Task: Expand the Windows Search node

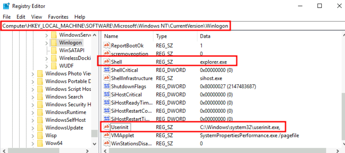Action: click(33, 97)
